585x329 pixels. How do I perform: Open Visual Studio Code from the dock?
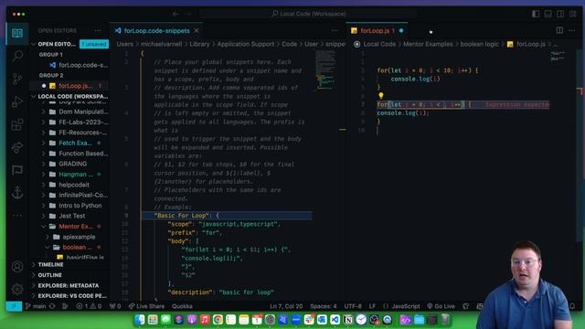335,320
